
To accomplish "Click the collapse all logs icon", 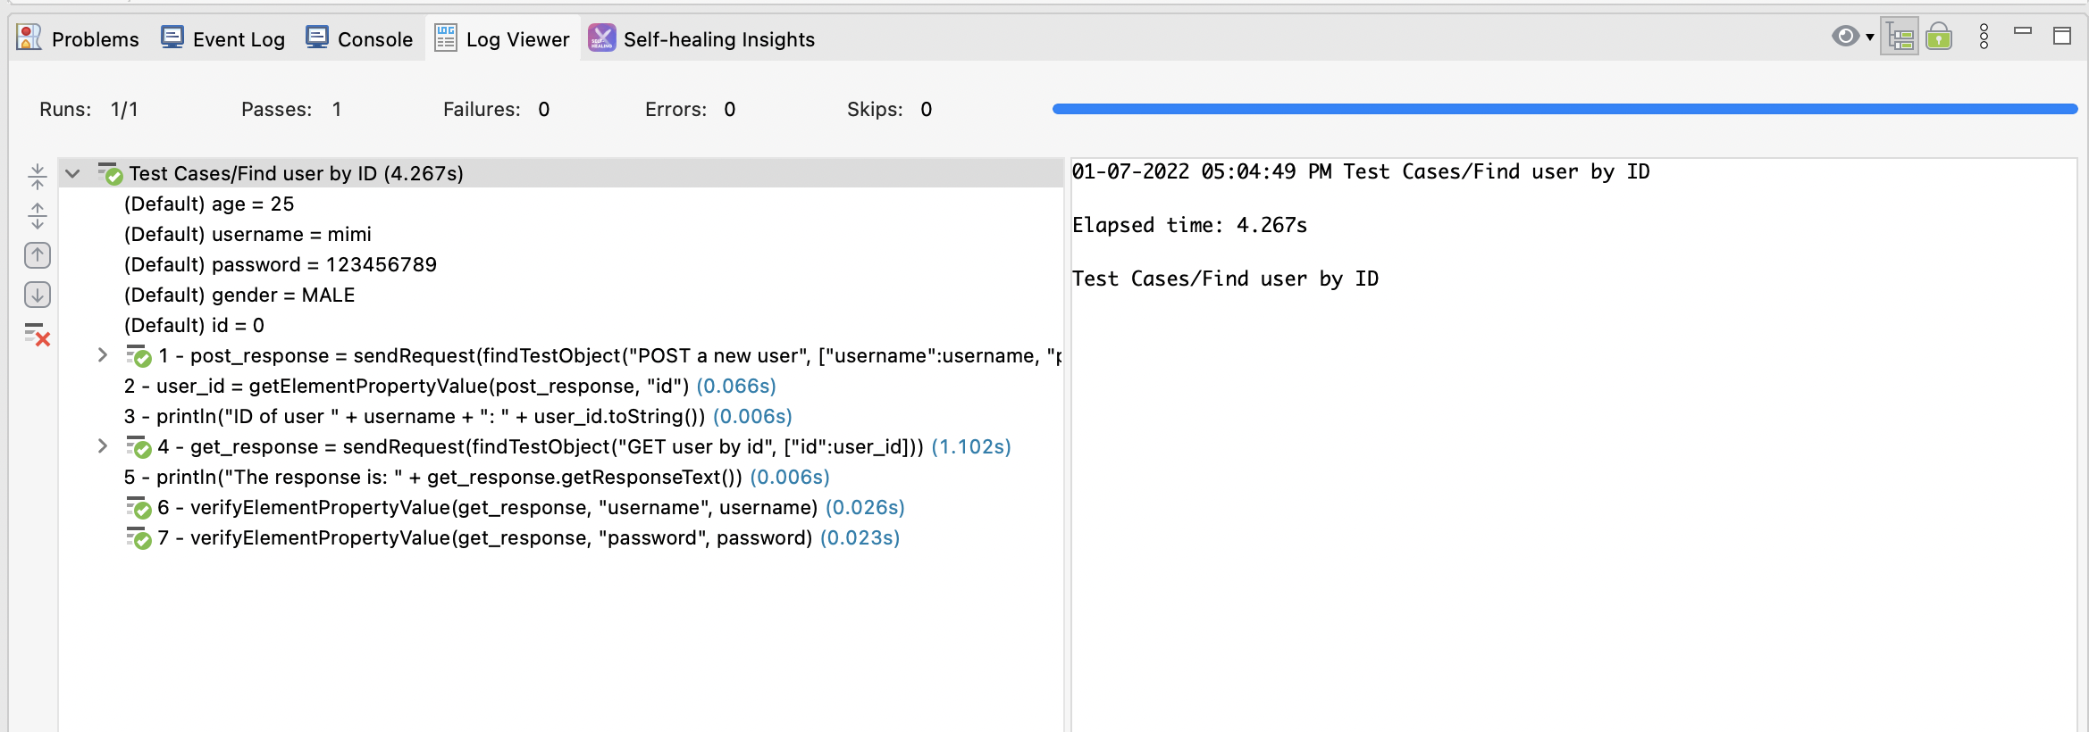I will click(x=38, y=176).
